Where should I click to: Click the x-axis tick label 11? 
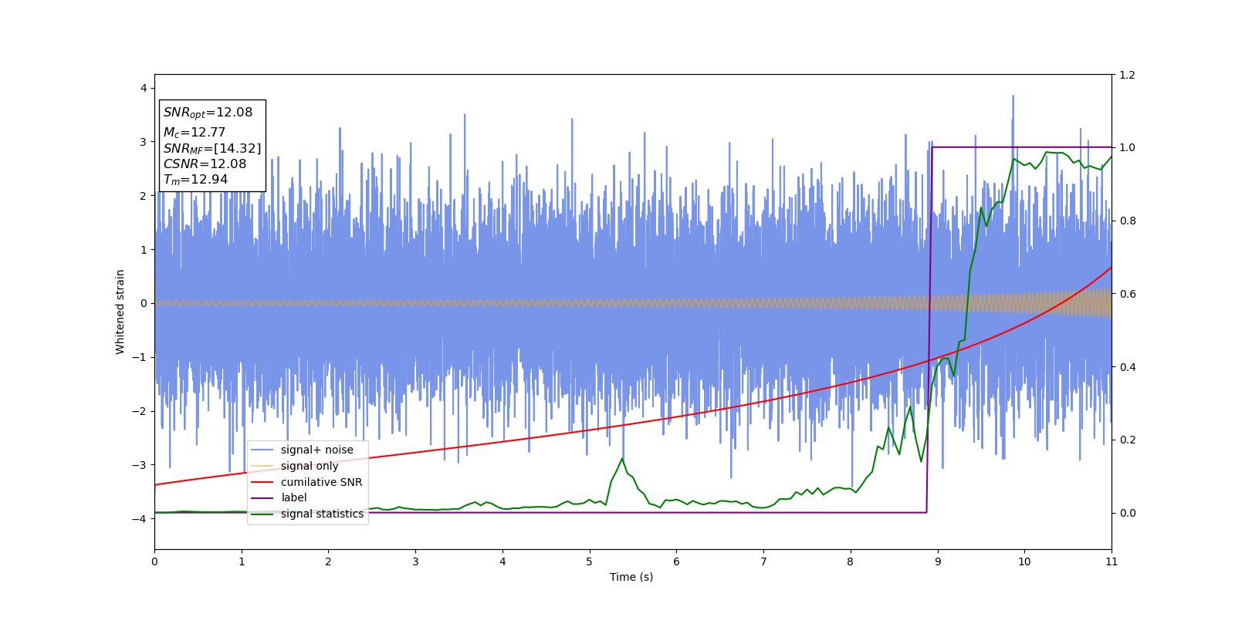point(1111,561)
